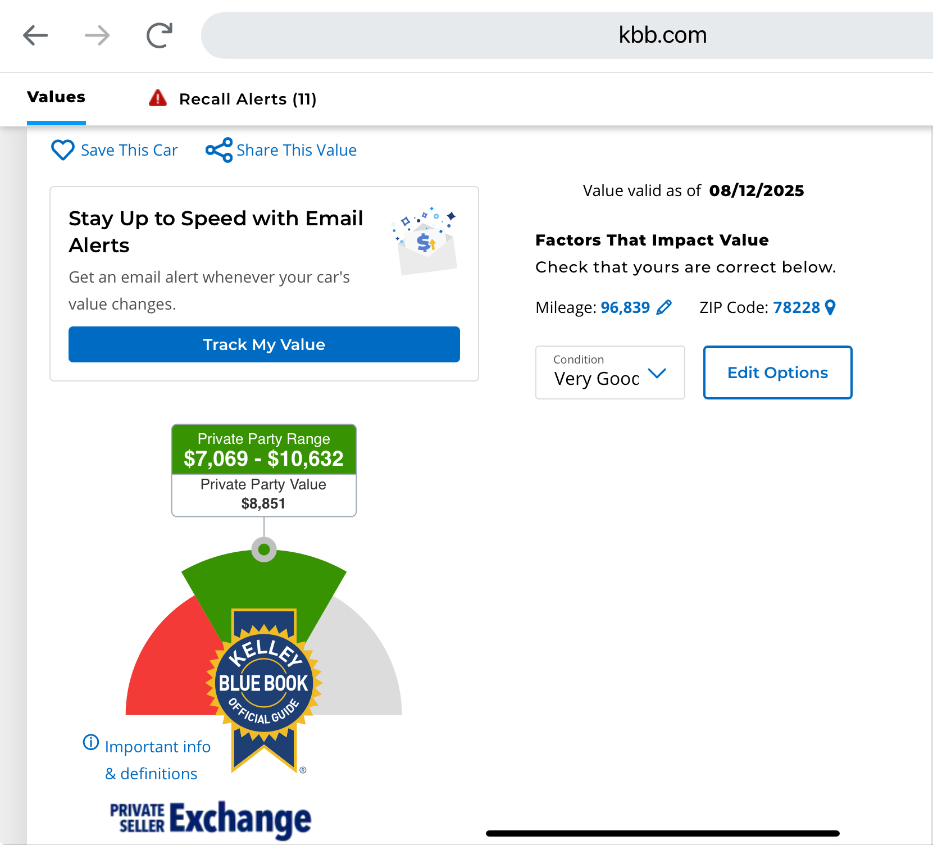Click the browser back arrow
Viewport: 933px width, 845px height.
click(35, 35)
